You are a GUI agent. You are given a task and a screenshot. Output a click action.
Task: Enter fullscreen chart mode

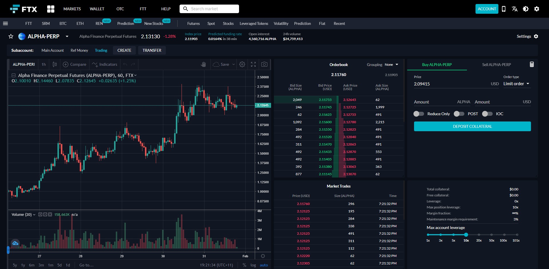click(253, 64)
